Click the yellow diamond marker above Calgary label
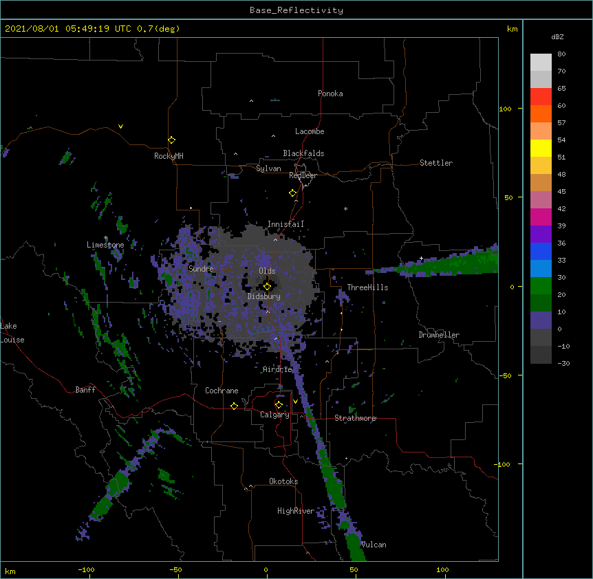Screen dimensions: 593x579 [x=279, y=405]
